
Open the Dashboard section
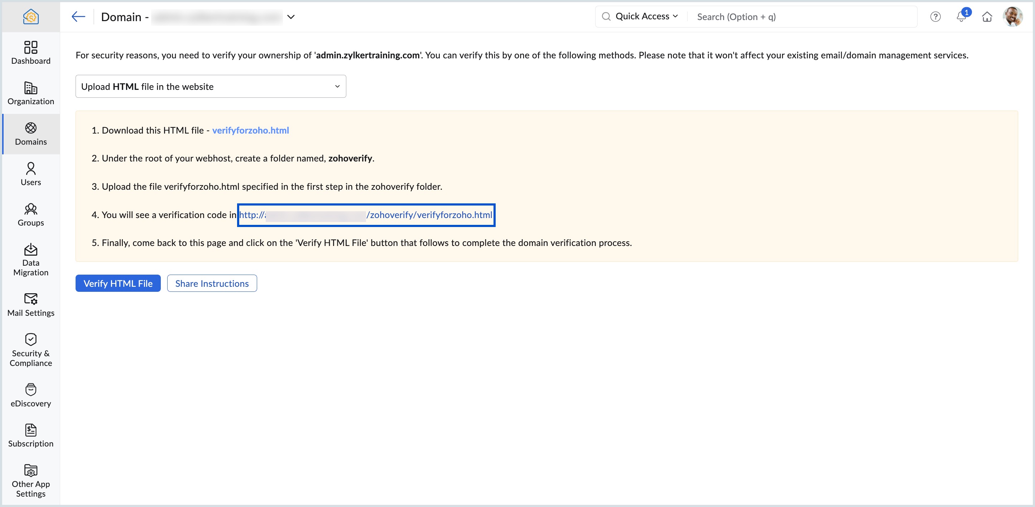(x=30, y=53)
